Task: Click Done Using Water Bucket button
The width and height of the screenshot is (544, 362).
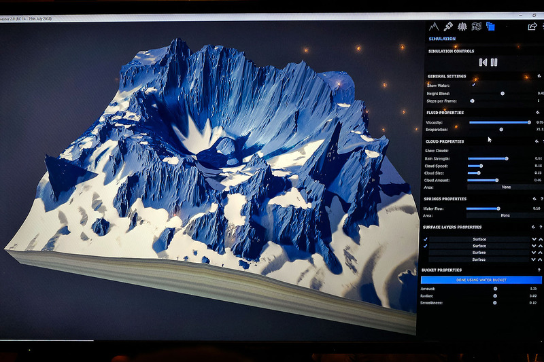Action: coord(481,280)
